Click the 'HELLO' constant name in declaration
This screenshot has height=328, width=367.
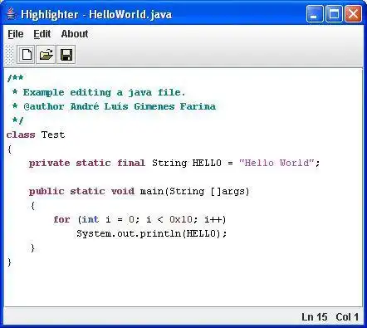click(207, 163)
